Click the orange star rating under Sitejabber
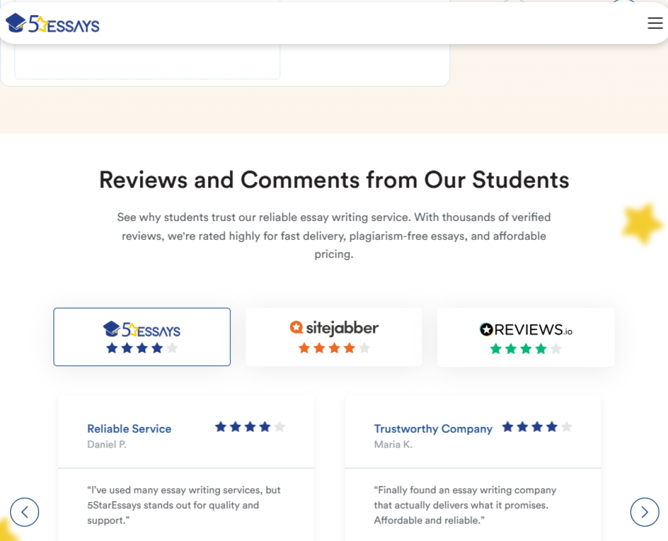This screenshot has height=541, width=668. coord(333,348)
